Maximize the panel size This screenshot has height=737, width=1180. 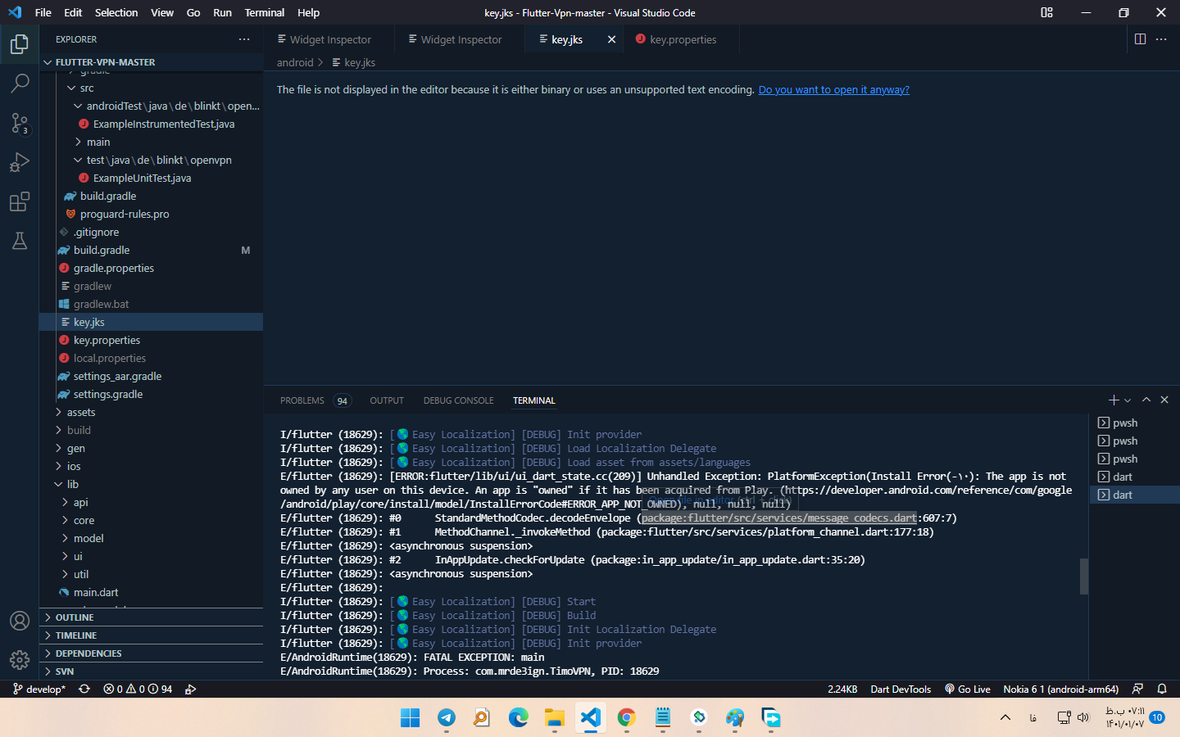(x=1146, y=400)
